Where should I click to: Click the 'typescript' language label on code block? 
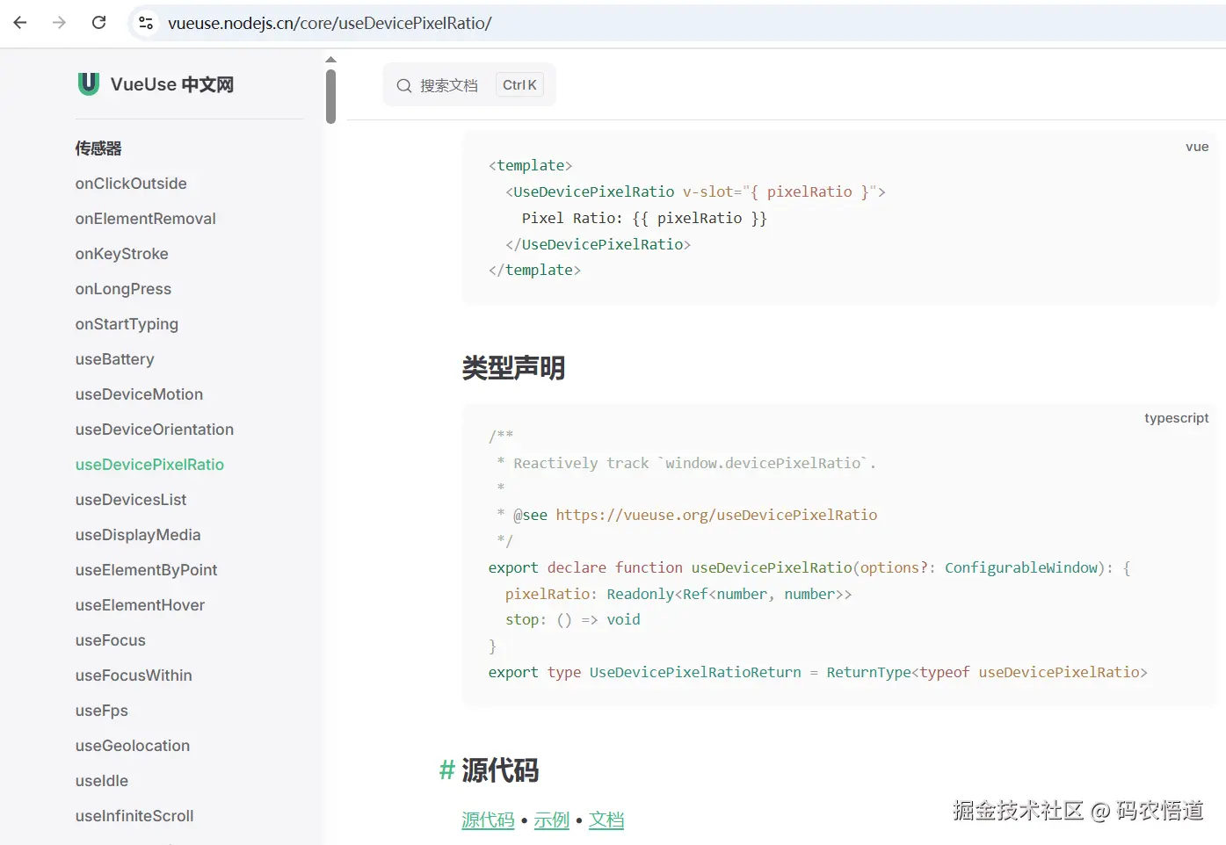click(1176, 418)
